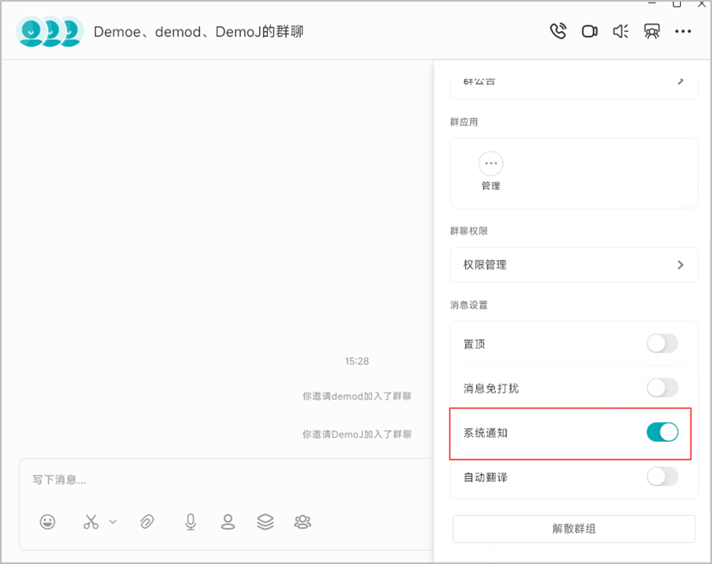Click the group chat title text

198,32
